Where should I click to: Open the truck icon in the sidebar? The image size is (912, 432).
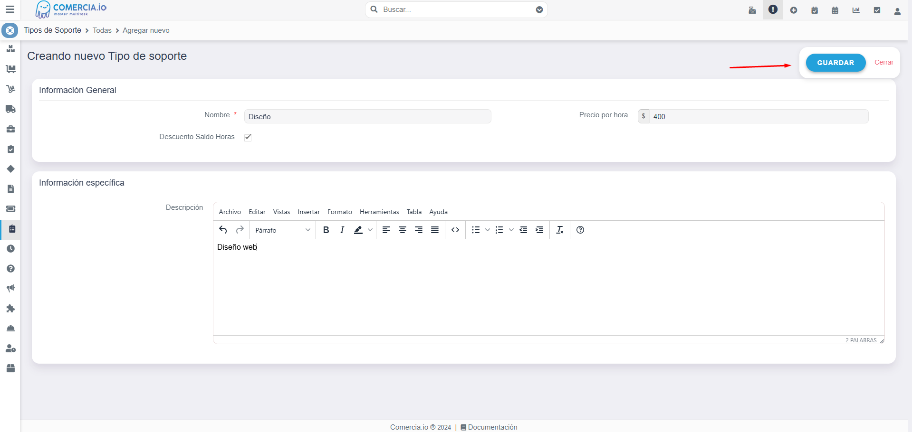10,109
